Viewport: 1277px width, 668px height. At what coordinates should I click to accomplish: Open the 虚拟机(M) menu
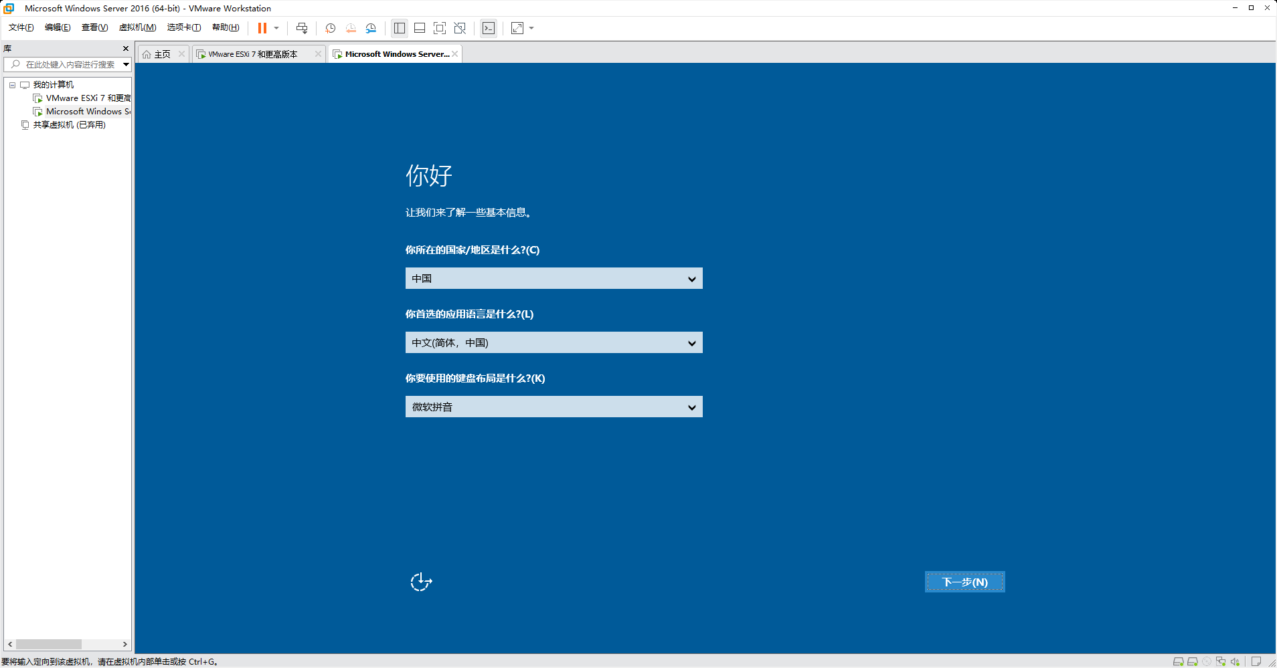[137, 27]
